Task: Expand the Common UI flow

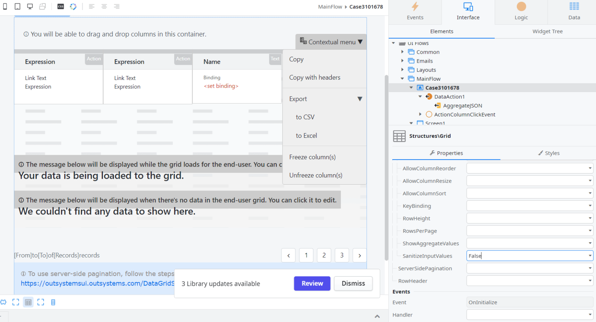Action: click(x=402, y=52)
